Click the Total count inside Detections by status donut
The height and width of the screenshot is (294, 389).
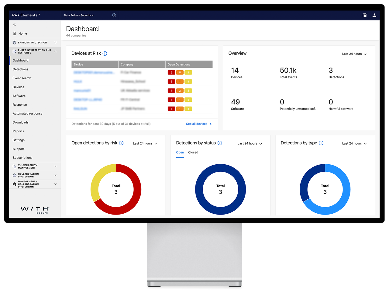tap(220, 189)
